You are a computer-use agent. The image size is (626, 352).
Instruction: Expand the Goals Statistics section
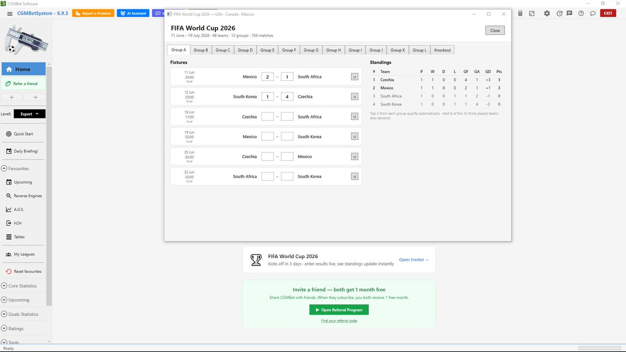point(4,314)
